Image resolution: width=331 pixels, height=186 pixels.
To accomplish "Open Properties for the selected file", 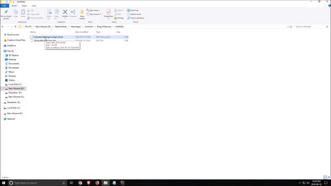I will 109,12.
